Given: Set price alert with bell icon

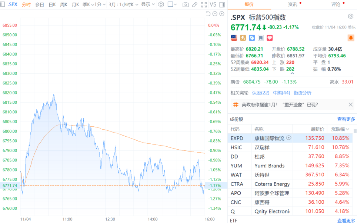Looking at the screenshot, I should [x=351, y=37].
